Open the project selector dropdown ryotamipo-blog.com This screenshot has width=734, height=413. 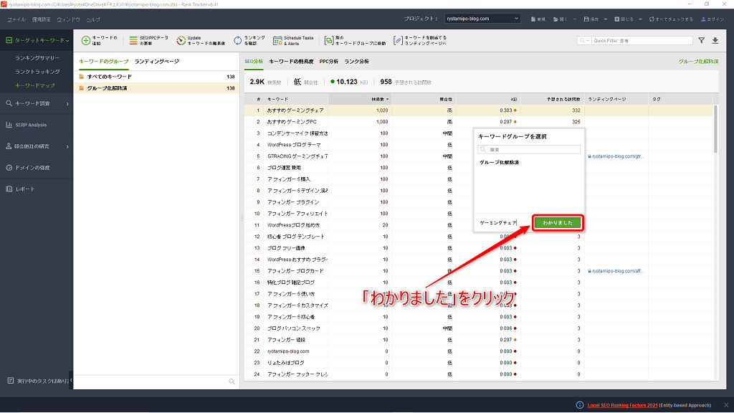point(482,19)
